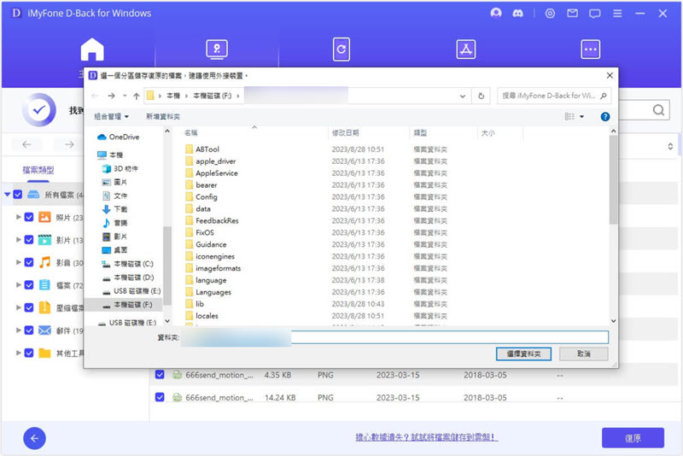Collapse the all files tree arrow
Screen dimensions: 683x456
point(8,194)
